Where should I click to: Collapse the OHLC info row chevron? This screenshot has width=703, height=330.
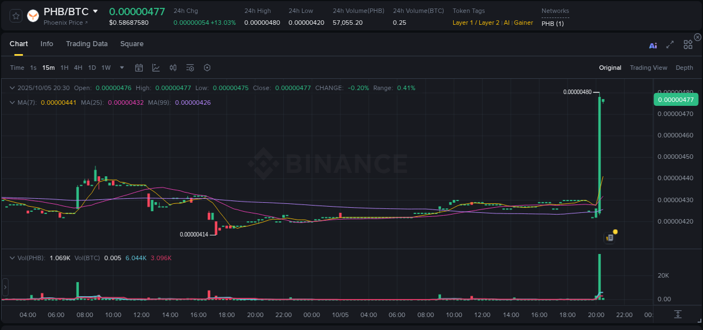(12, 88)
